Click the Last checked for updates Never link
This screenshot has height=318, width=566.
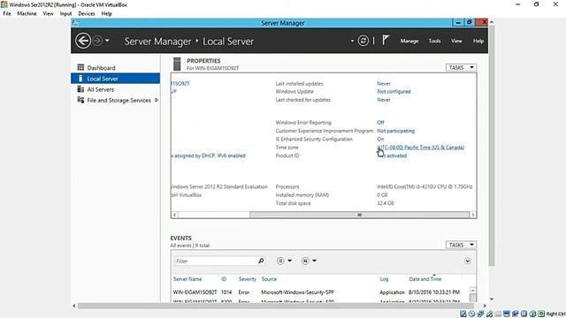pyautogui.click(x=384, y=100)
